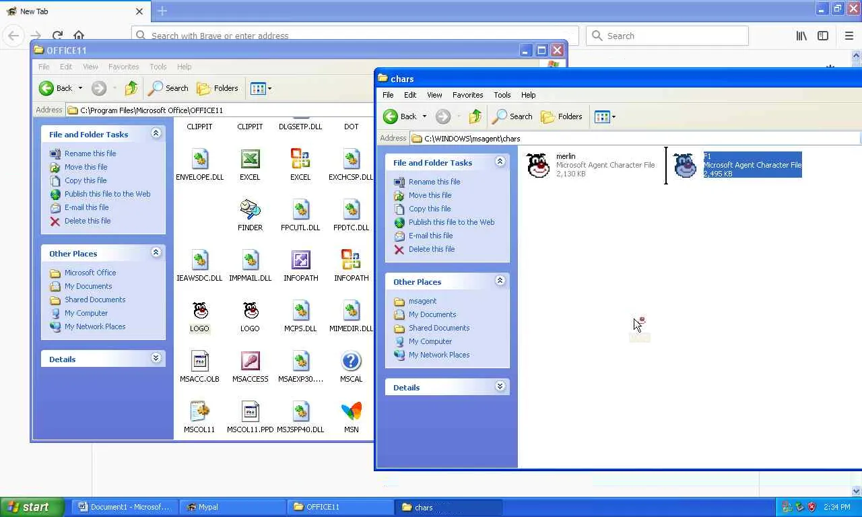Viewport: 862px width, 517px height.
Task: Select the purple INFOPATH application icon
Action: pos(300,266)
